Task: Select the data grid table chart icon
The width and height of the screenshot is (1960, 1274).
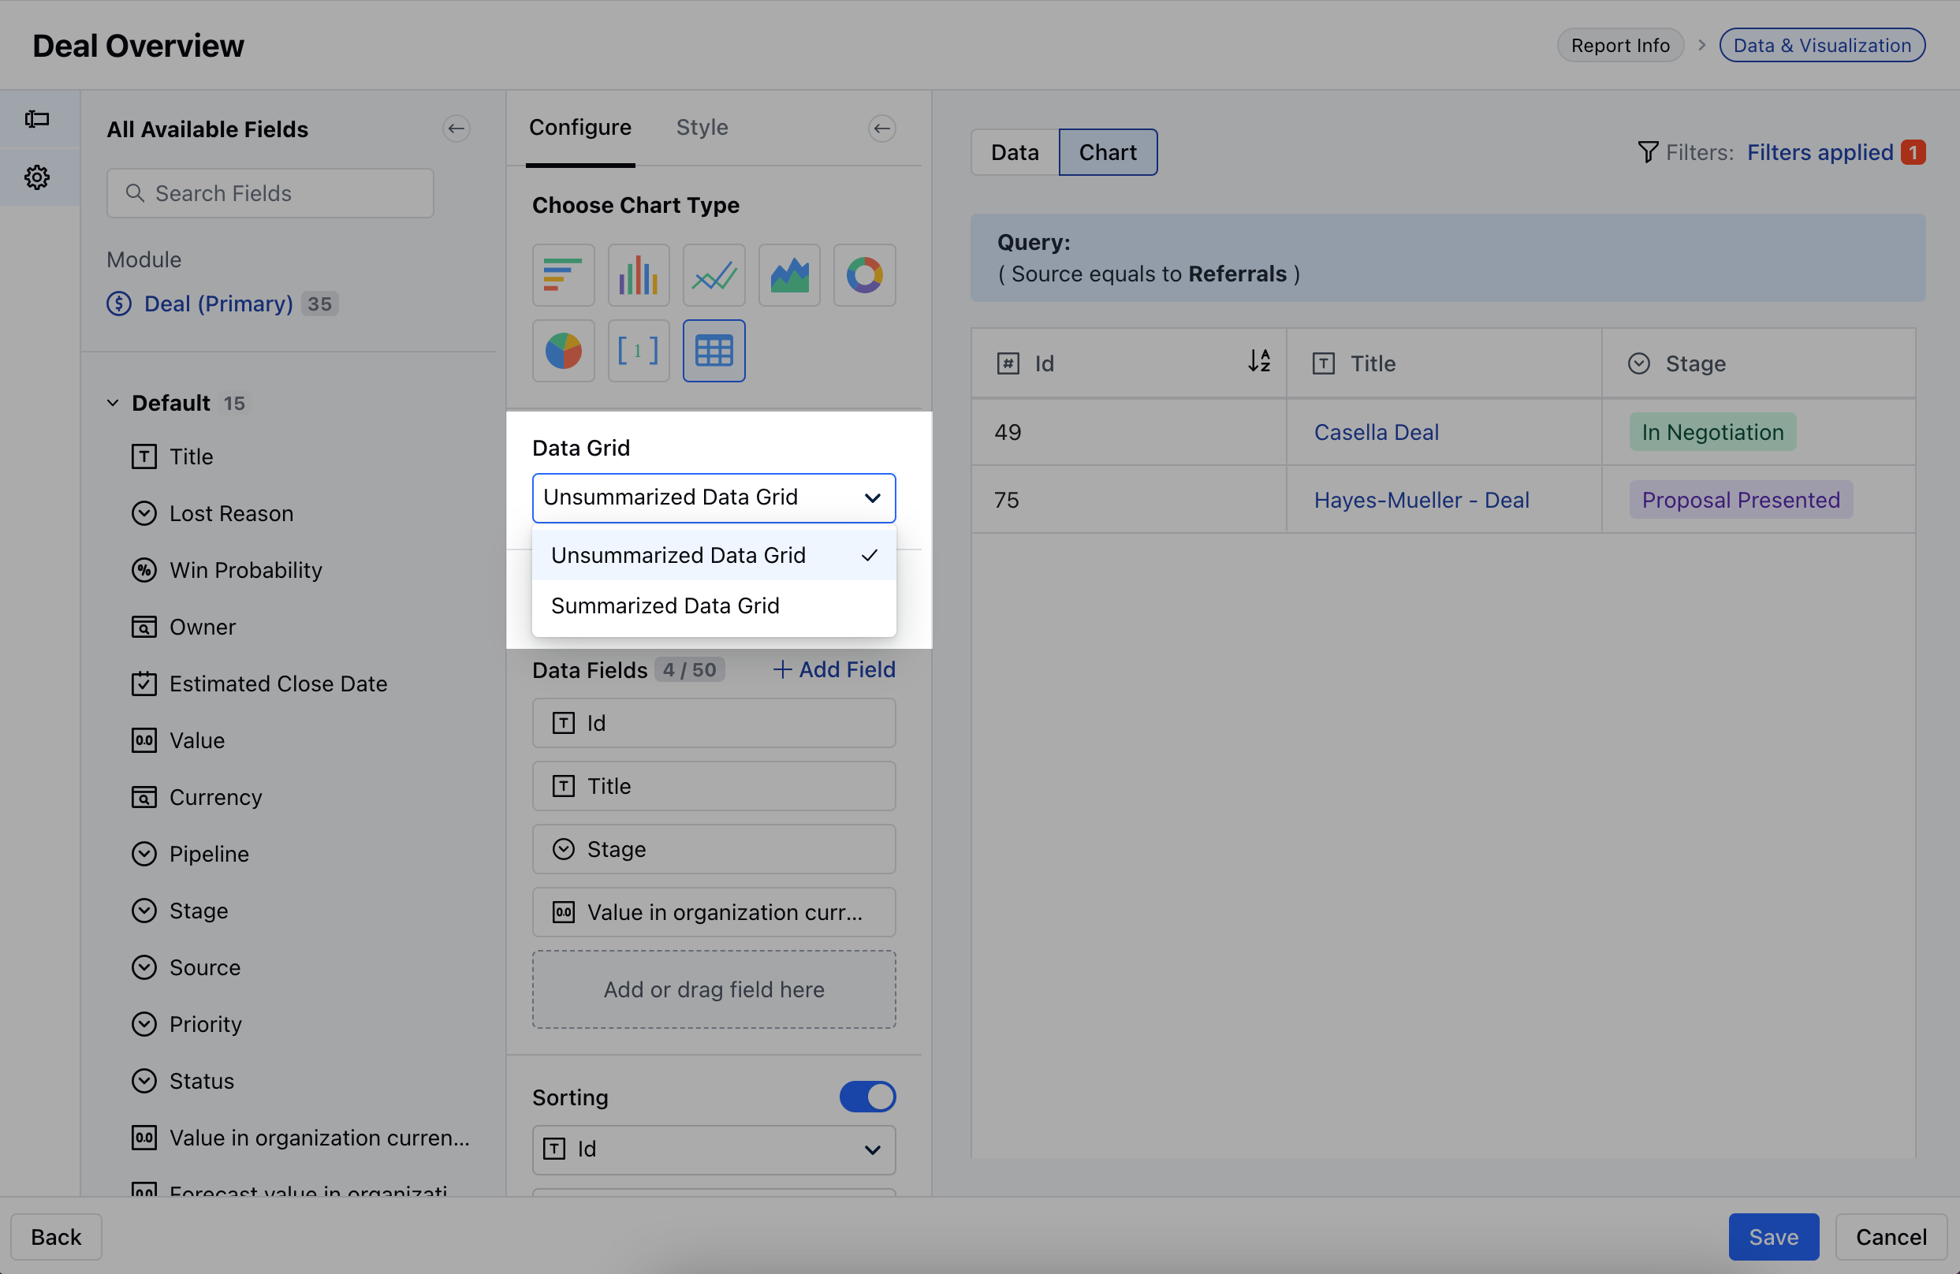Action: (x=714, y=351)
